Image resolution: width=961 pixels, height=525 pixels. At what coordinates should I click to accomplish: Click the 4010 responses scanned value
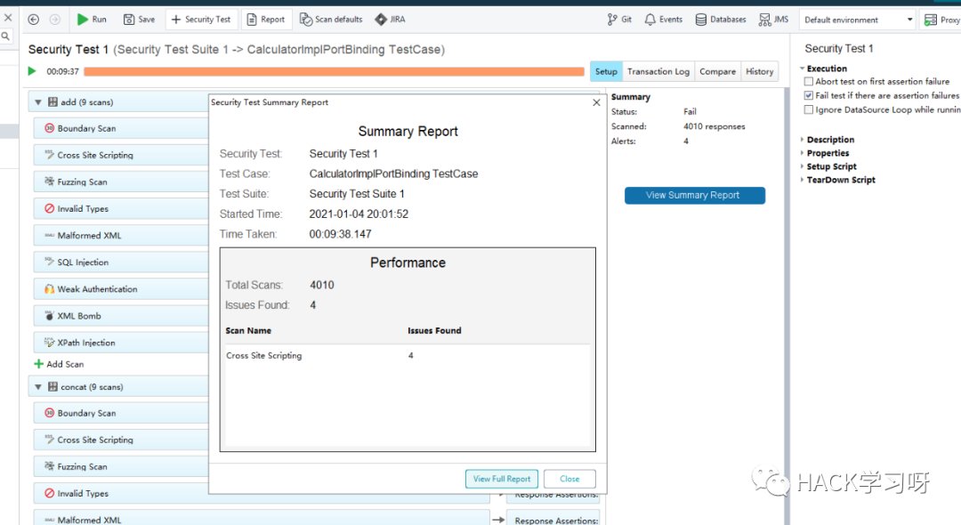714,127
